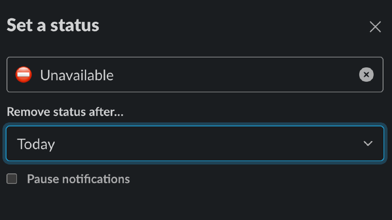Screen dimensions: 392x220
Task: Change the red status emoji
Action: point(23,74)
